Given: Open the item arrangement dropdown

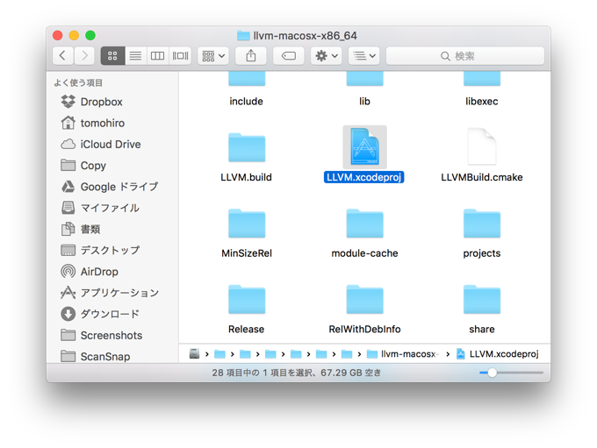Looking at the screenshot, I should 213,56.
